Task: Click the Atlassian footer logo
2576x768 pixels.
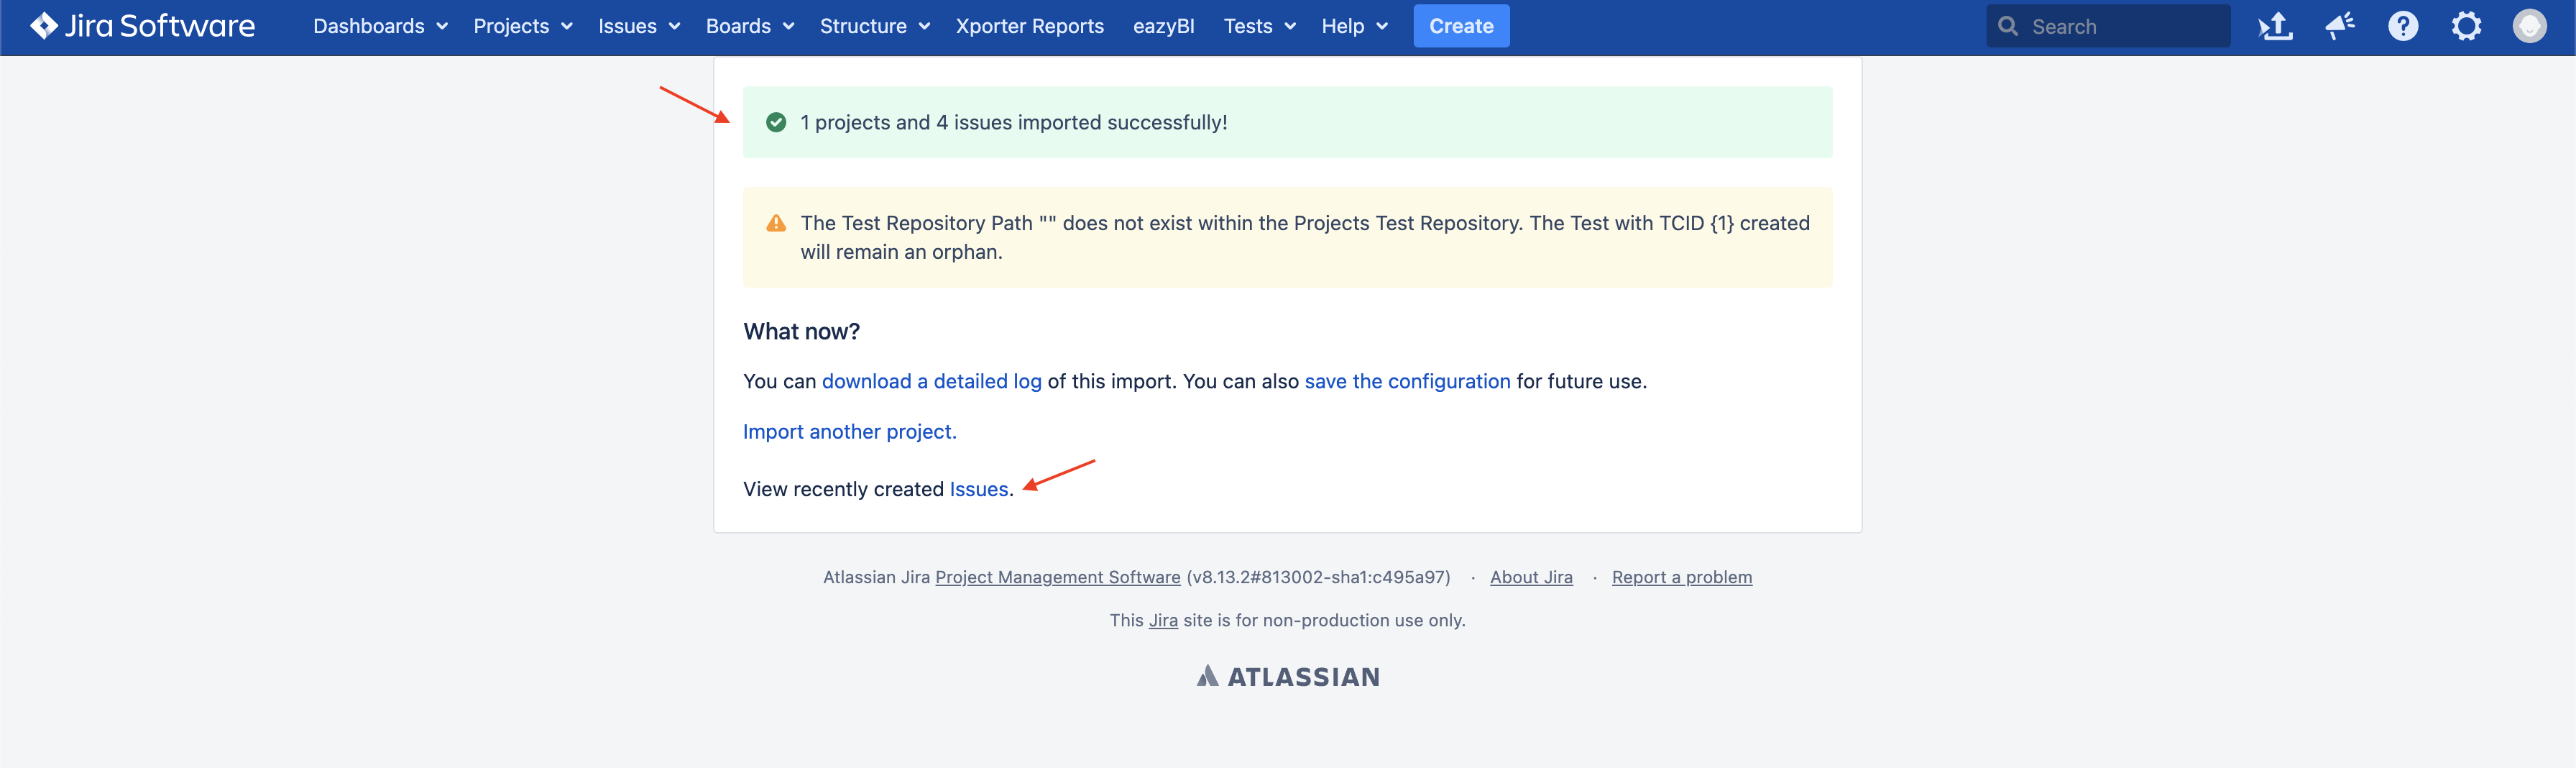Action: 1288,677
